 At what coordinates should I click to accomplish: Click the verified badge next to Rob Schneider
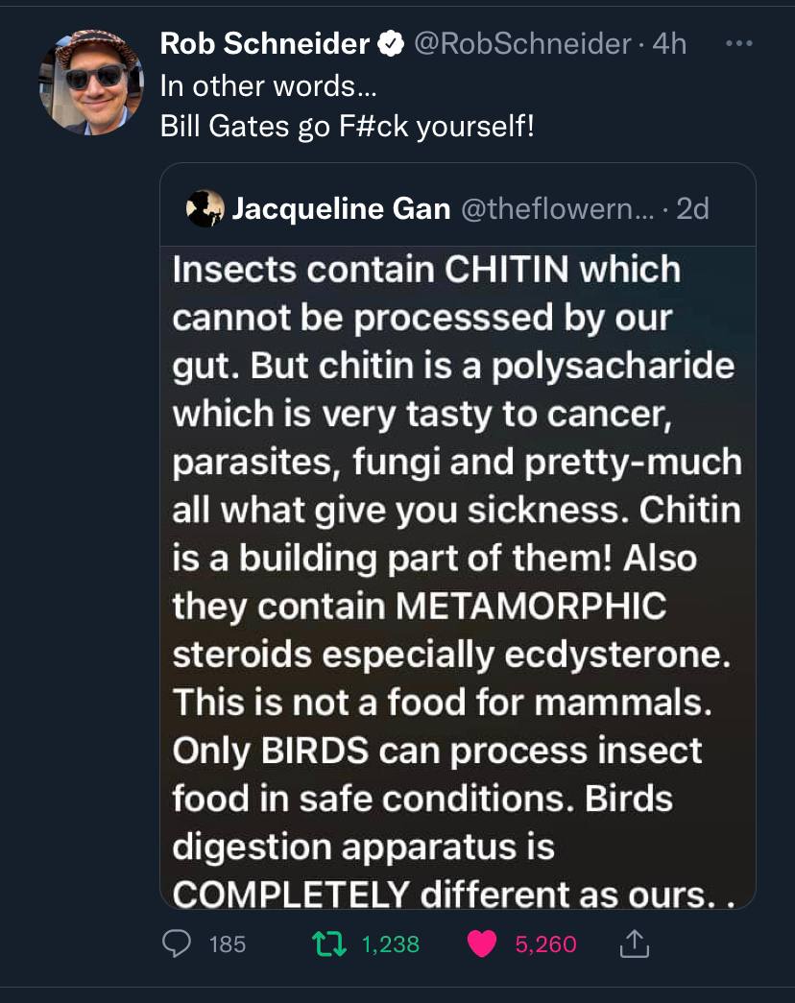[x=391, y=43]
